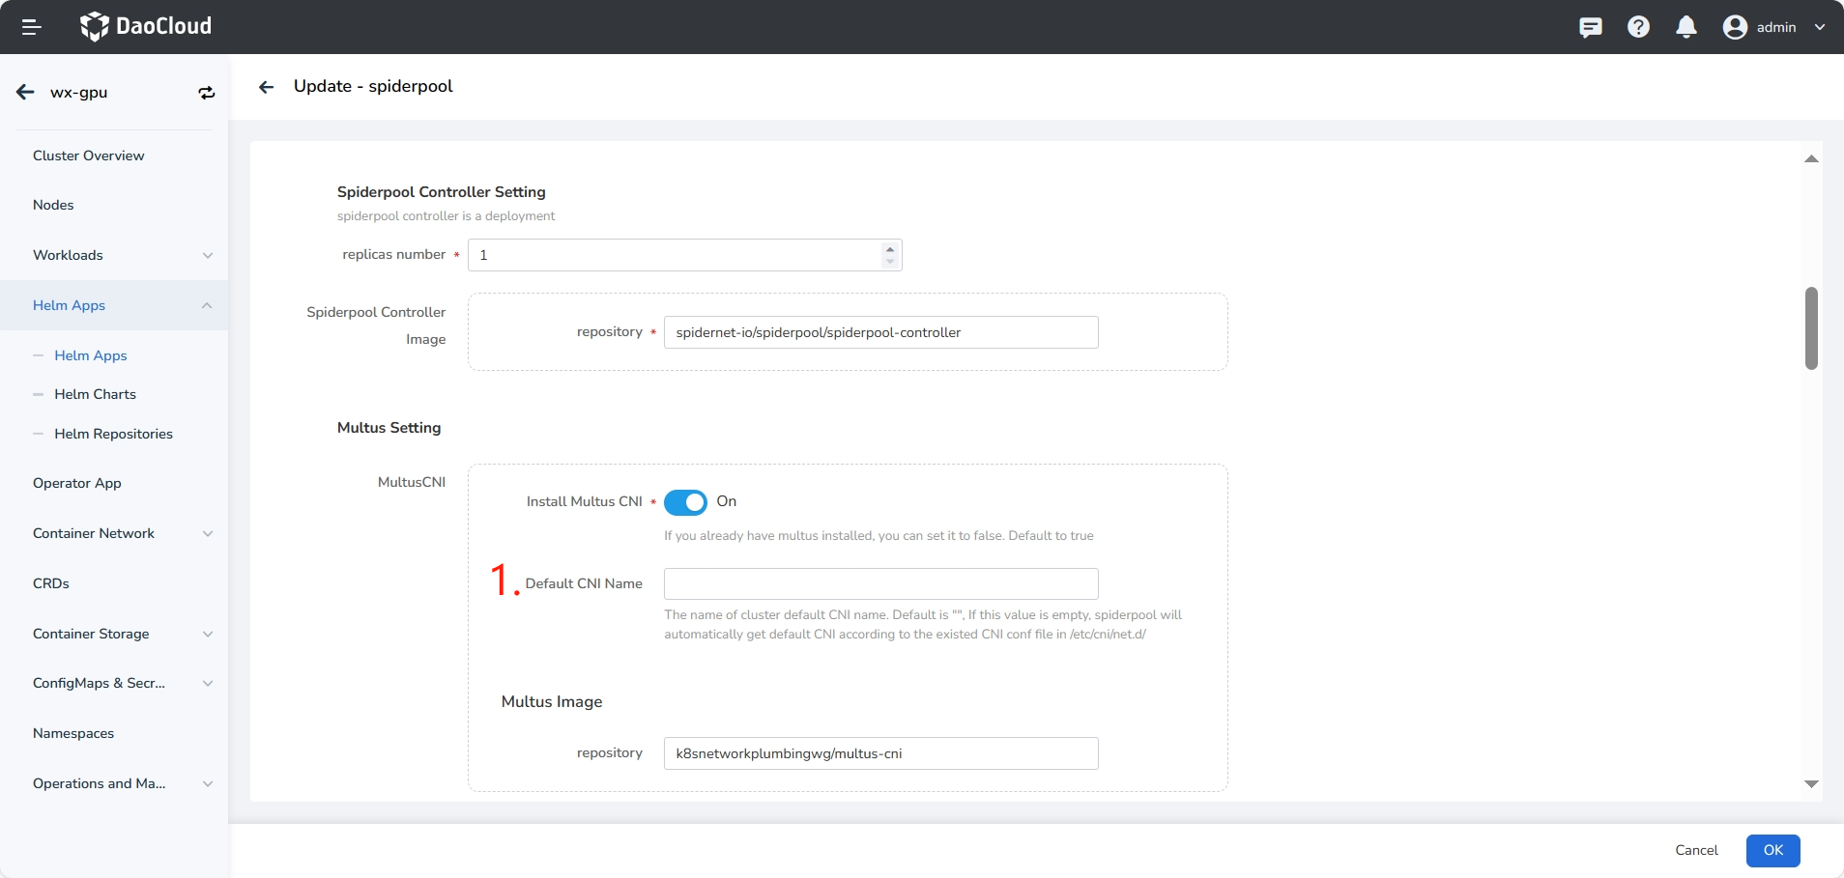Viewport: 1844px width, 878px height.
Task: Click the hamburger menu icon
Action: click(x=31, y=27)
